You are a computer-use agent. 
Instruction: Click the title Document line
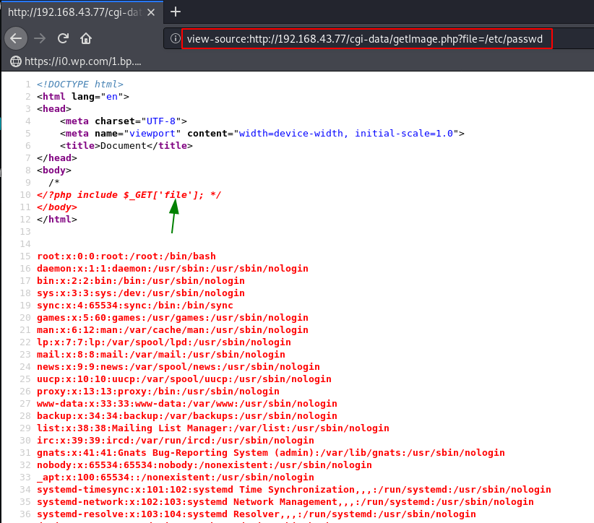(x=126, y=146)
